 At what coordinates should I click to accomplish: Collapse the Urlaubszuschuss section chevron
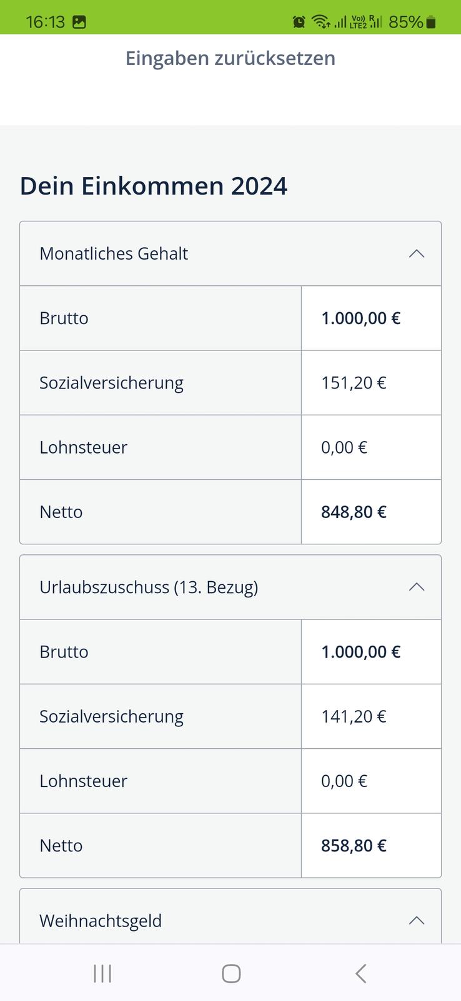416,587
